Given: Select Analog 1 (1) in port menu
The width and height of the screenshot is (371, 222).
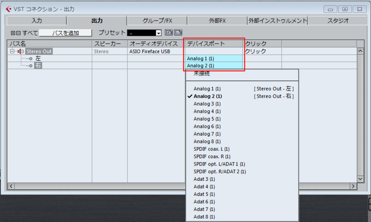Looking at the screenshot, I should click(x=242, y=89).
